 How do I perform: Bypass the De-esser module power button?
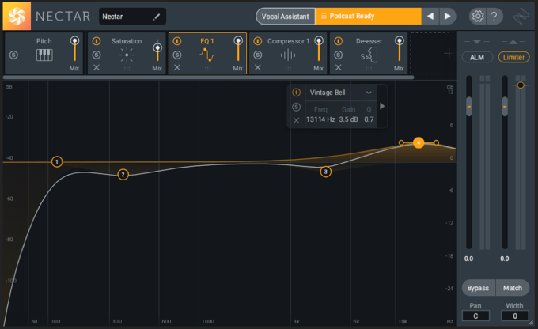click(x=339, y=41)
